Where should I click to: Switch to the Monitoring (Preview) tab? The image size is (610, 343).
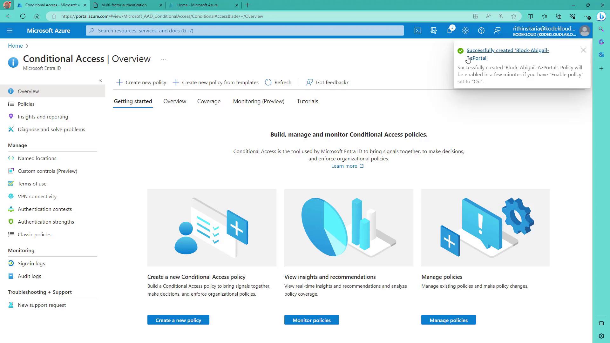coord(259,101)
